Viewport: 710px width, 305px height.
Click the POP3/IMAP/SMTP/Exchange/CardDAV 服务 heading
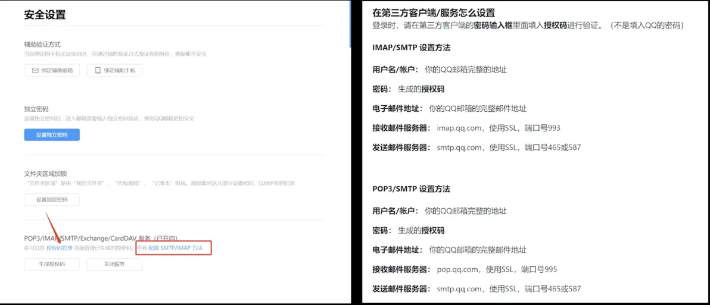pos(101,238)
